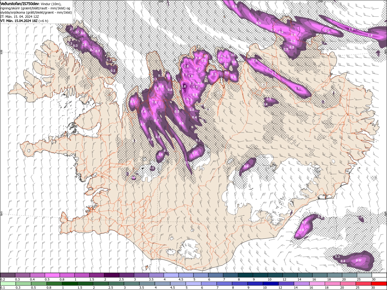387x290 pixels.
Task: Pick the lower legend deep blue swatch between 10 and 12
Action: 271,284
